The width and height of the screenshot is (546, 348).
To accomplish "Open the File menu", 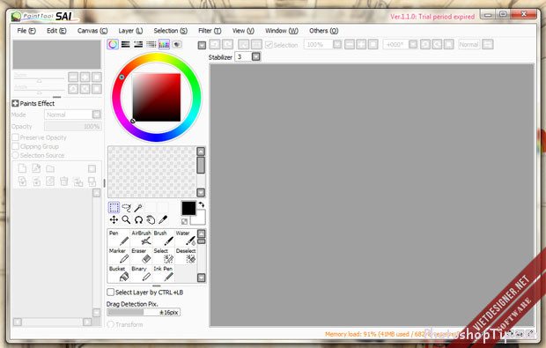I will pos(26,31).
